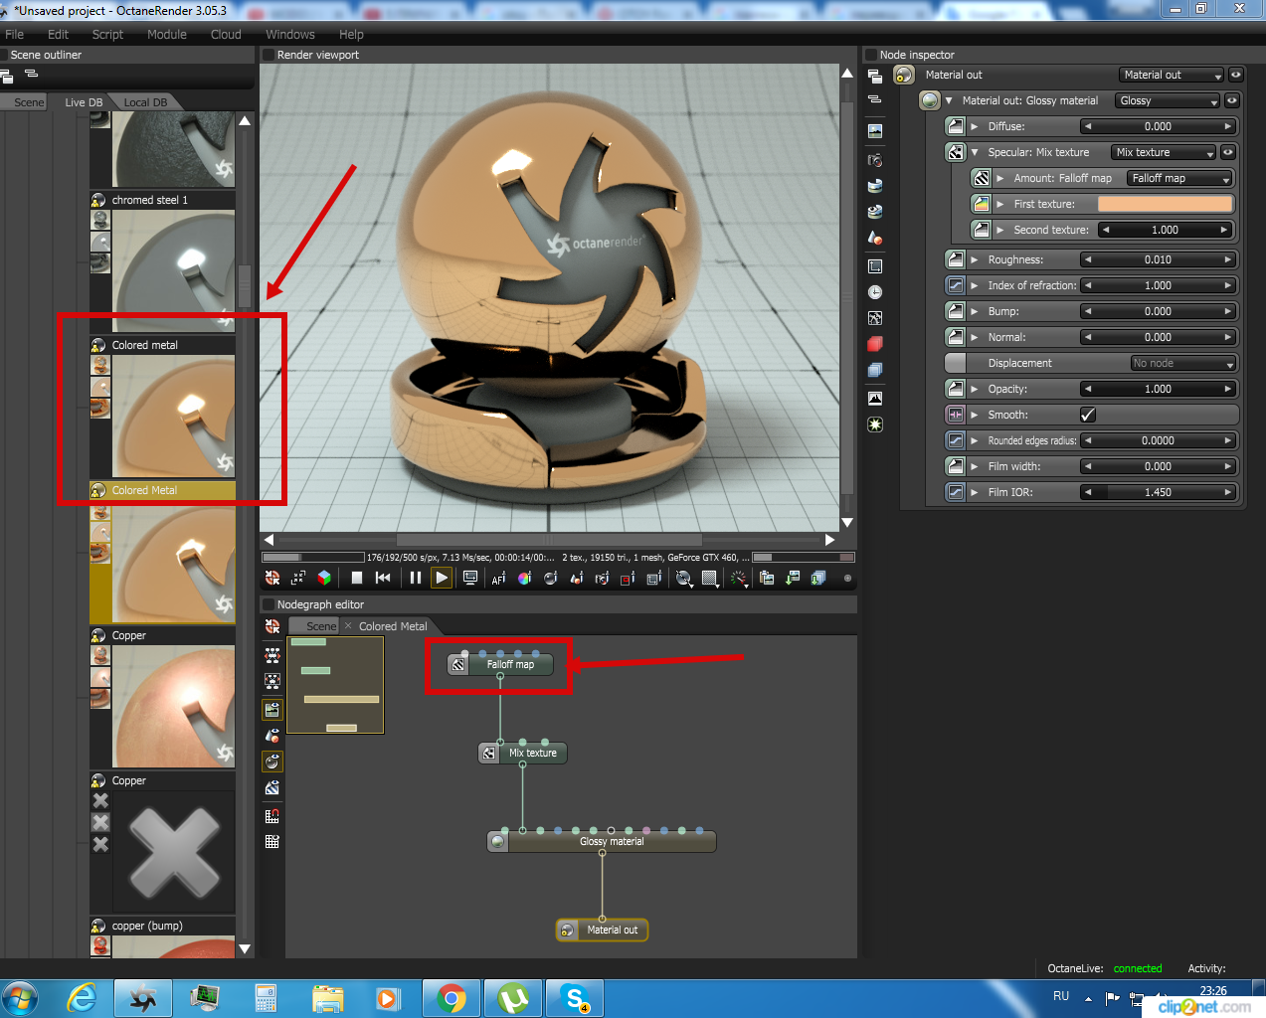Pause the render

pyautogui.click(x=416, y=578)
